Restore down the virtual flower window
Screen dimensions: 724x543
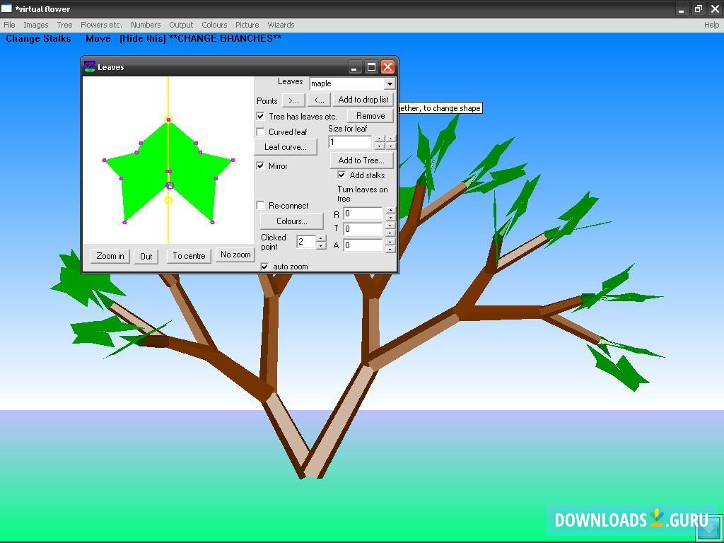(698, 8)
